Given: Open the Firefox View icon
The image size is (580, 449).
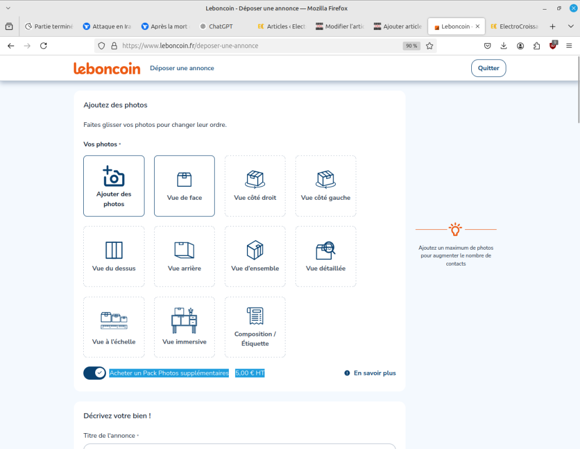Looking at the screenshot, I should tap(9, 26).
